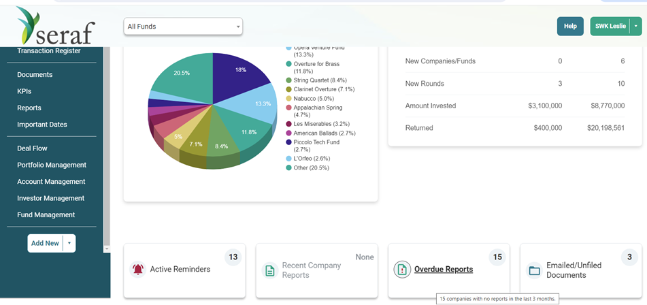Open KPIs in the sidebar
The width and height of the screenshot is (647, 305).
[x=24, y=91]
